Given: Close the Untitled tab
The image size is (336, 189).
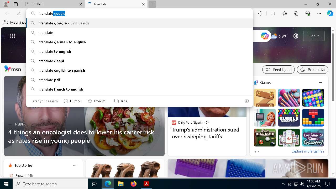Looking at the screenshot, I should (x=81, y=4).
